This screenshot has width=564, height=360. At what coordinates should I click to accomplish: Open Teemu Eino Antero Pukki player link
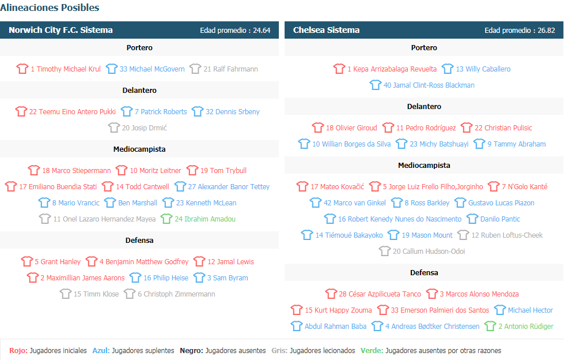(72, 112)
